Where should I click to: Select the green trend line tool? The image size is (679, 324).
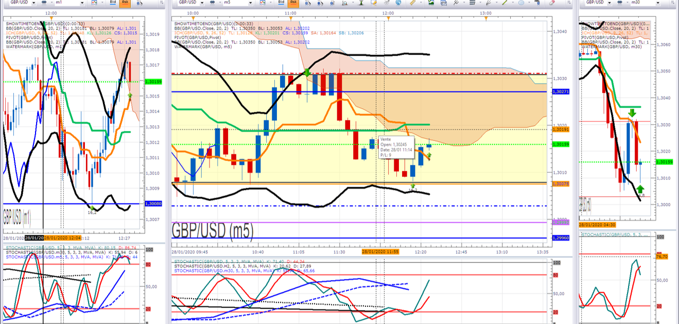pyautogui.click(x=504, y=3)
